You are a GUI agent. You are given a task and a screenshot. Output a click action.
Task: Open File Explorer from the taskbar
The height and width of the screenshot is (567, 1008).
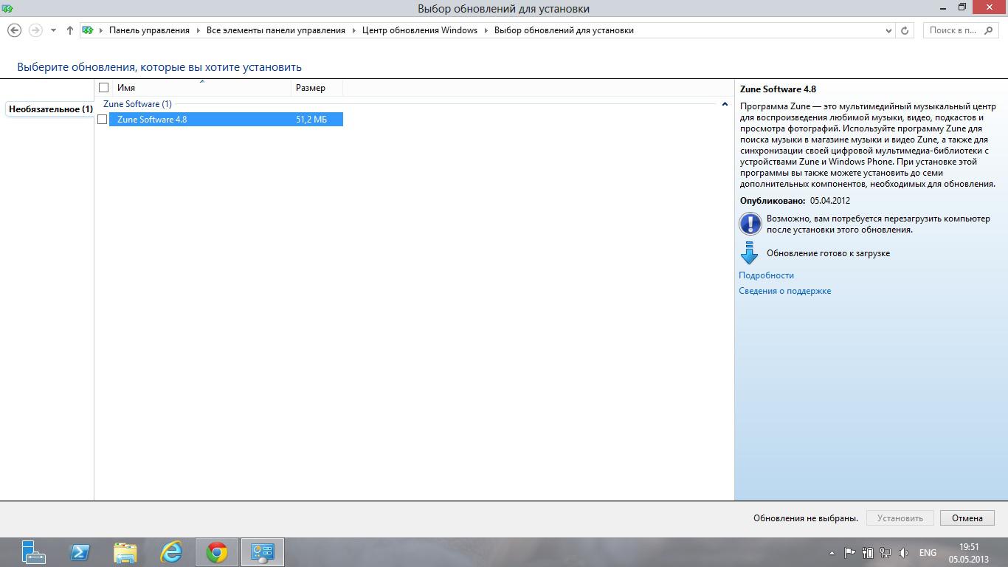(x=125, y=552)
